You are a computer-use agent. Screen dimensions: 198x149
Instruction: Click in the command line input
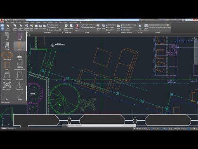tap(102, 125)
